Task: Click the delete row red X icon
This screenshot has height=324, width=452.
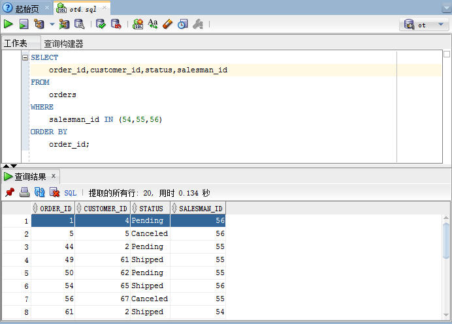Action: click(55, 192)
